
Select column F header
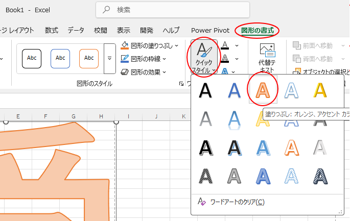(45, 116)
